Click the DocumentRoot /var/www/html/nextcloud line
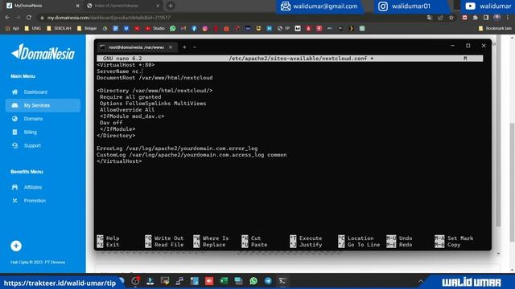 pos(154,78)
